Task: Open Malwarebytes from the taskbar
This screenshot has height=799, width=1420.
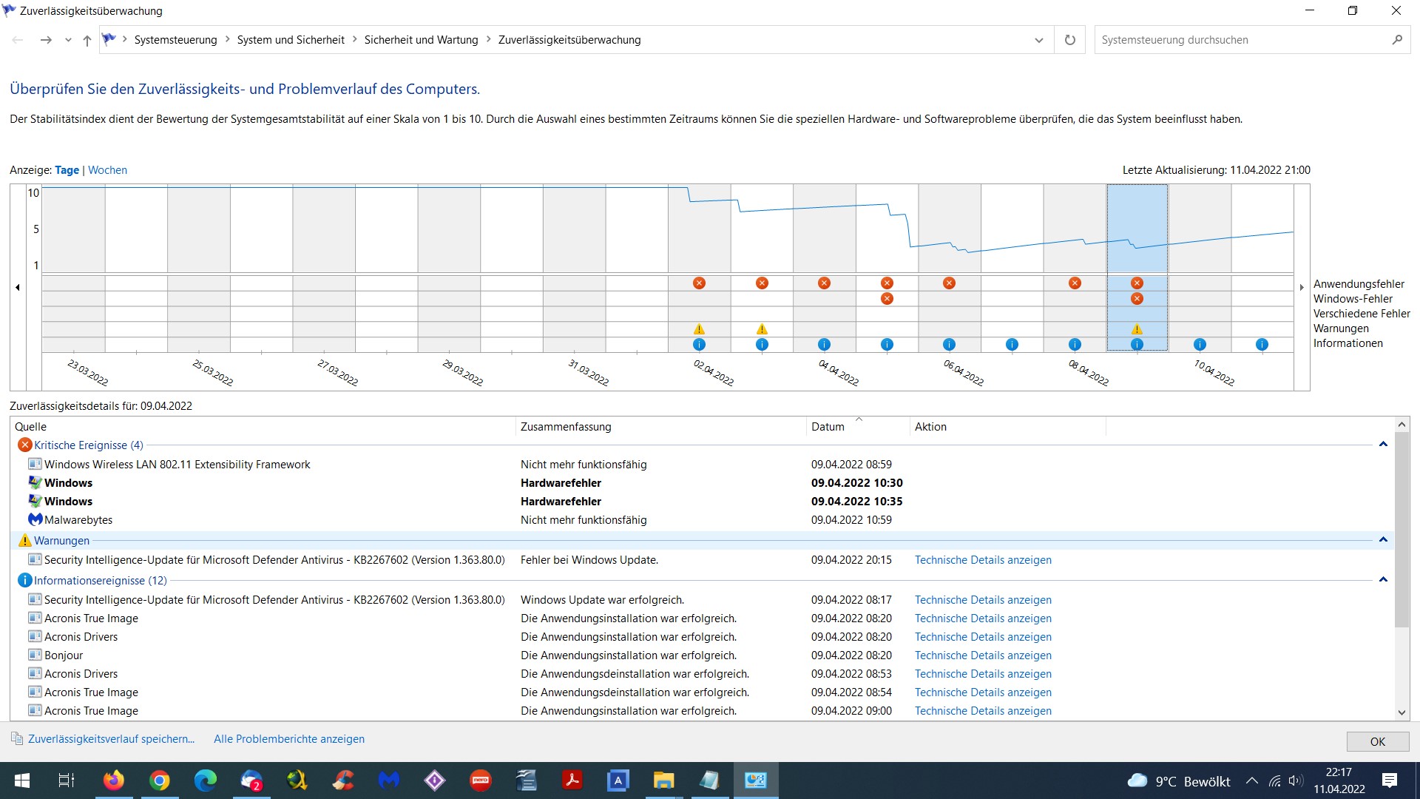Action: coord(388,781)
